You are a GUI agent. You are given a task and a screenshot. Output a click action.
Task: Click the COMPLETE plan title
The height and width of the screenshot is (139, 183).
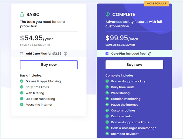click(x=123, y=15)
